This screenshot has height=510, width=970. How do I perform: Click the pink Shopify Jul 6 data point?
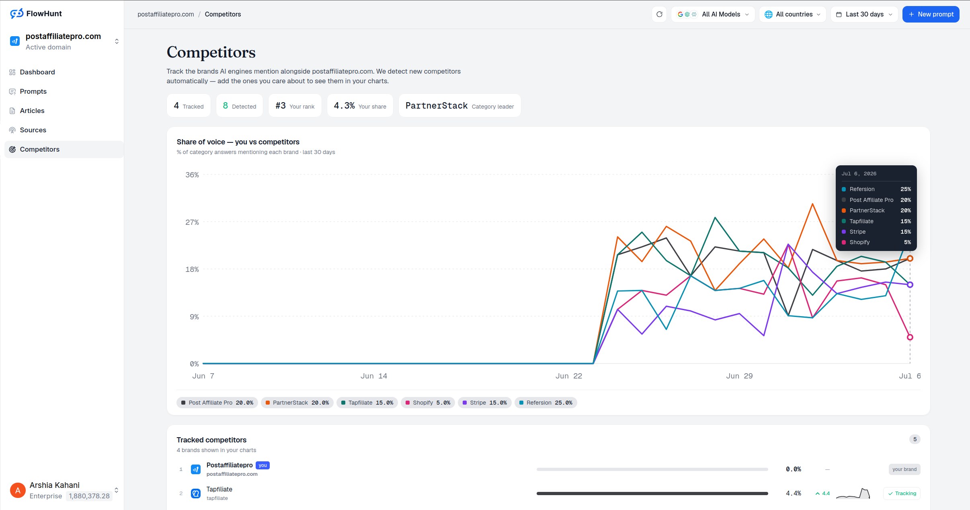(910, 337)
